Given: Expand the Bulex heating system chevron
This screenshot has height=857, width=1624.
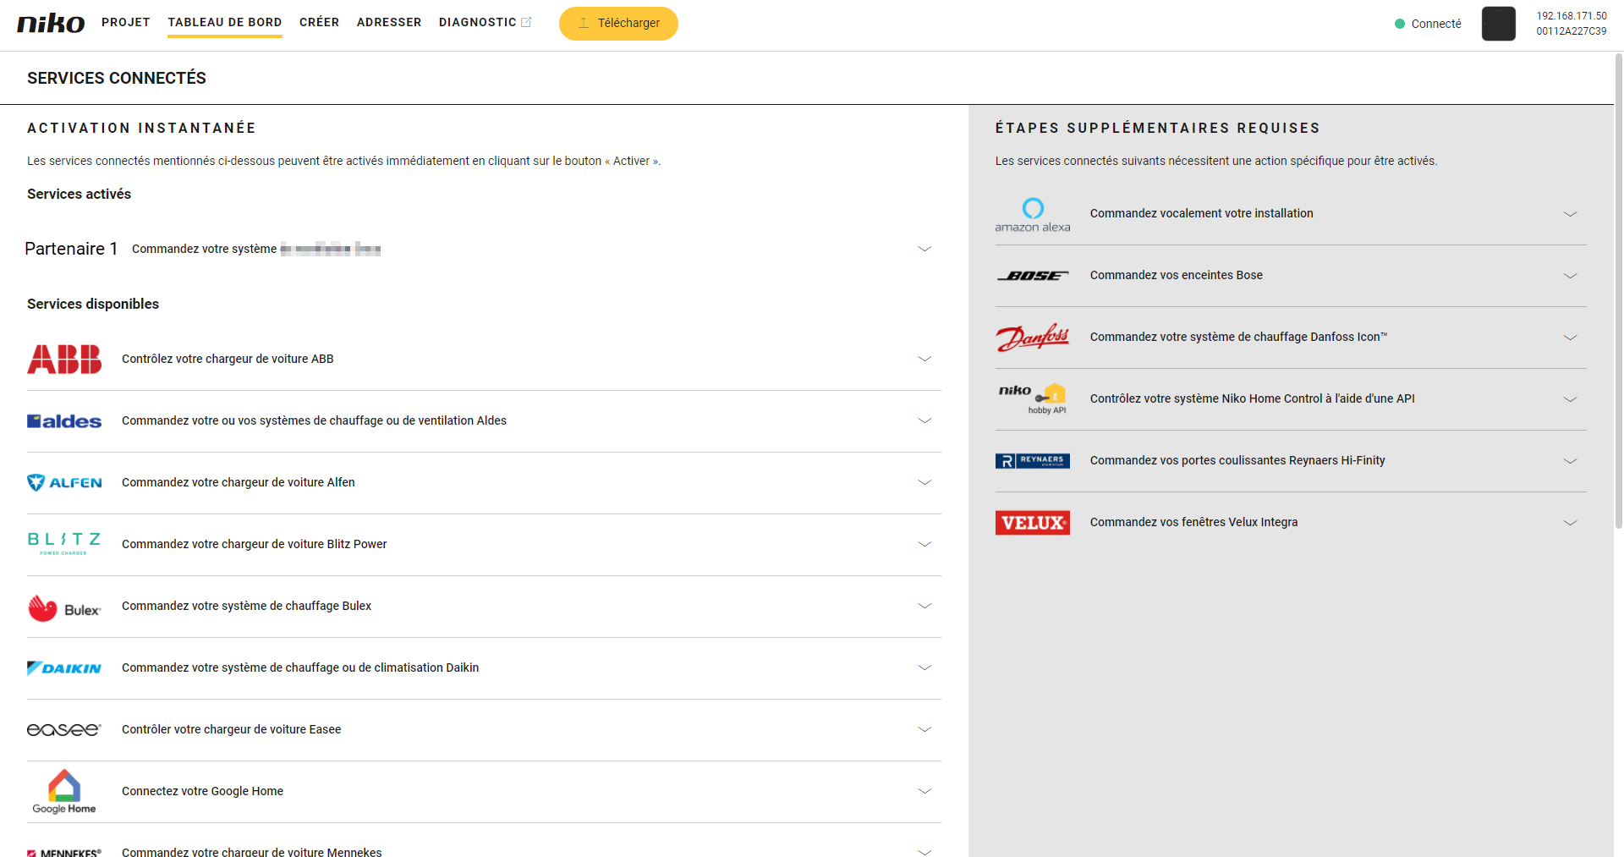Looking at the screenshot, I should [x=924, y=606].
